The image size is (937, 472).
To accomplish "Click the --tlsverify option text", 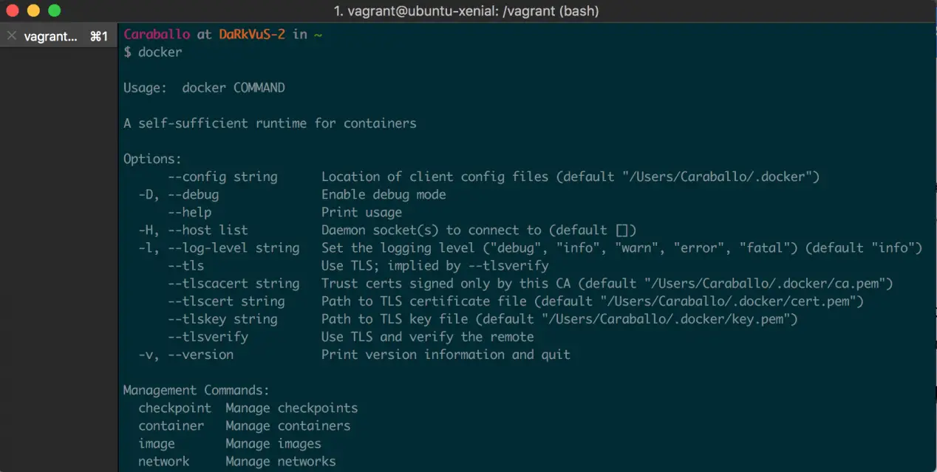I will [x=208, y=337].
